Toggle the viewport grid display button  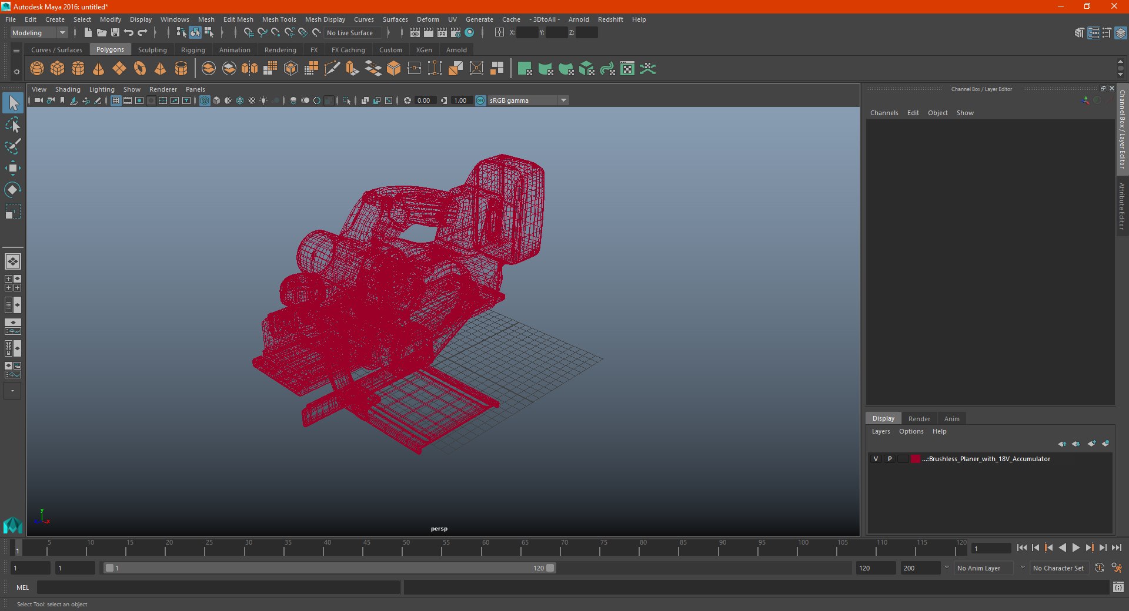[116, 100]
